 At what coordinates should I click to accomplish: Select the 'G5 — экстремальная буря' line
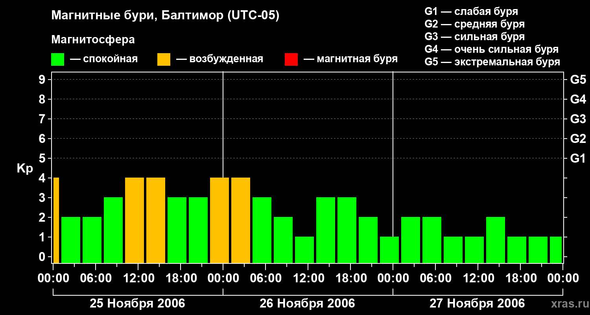[x=492, y=62]
